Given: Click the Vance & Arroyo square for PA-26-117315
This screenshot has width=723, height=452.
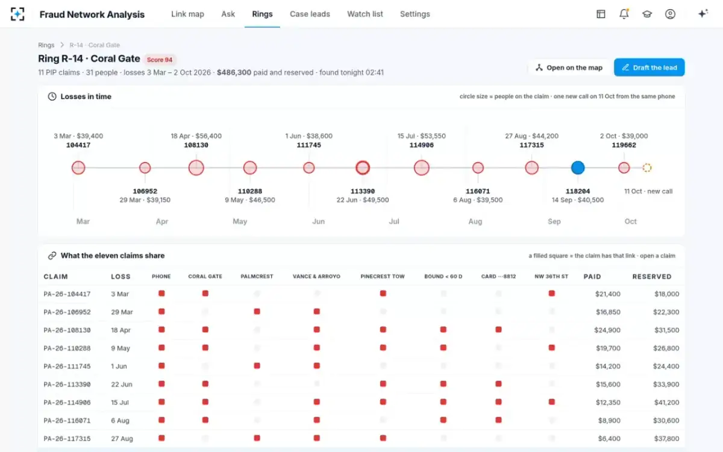Looking at the screenshot, I should (316, 438).
